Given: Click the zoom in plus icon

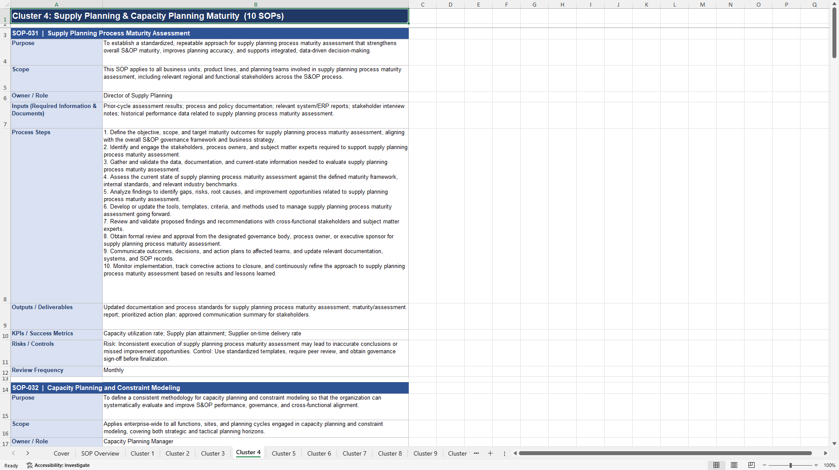Looking at the screenshot, I should [x=816, y=465].
